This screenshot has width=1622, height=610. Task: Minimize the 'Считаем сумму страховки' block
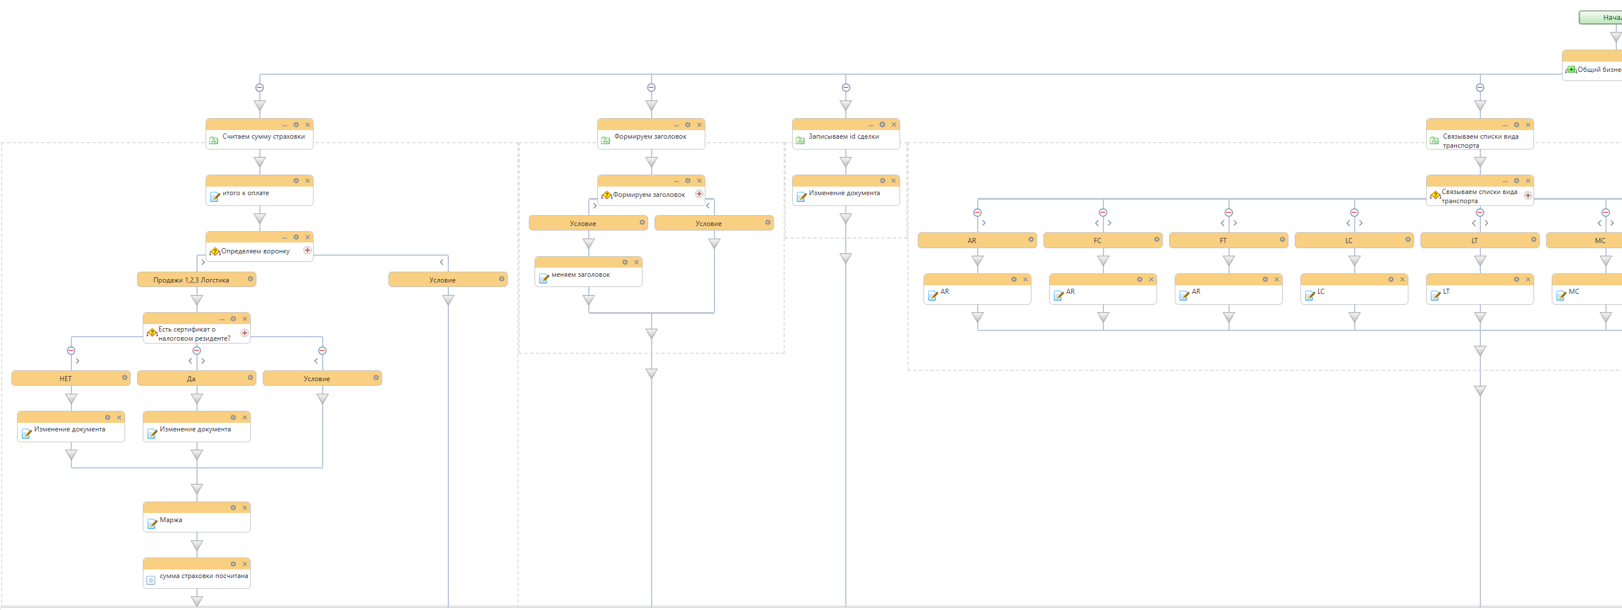point(284,125)
